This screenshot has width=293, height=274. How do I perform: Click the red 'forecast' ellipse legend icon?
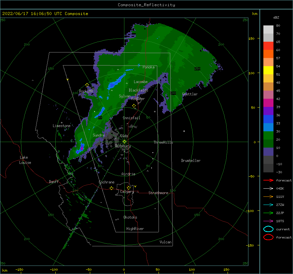268,237
